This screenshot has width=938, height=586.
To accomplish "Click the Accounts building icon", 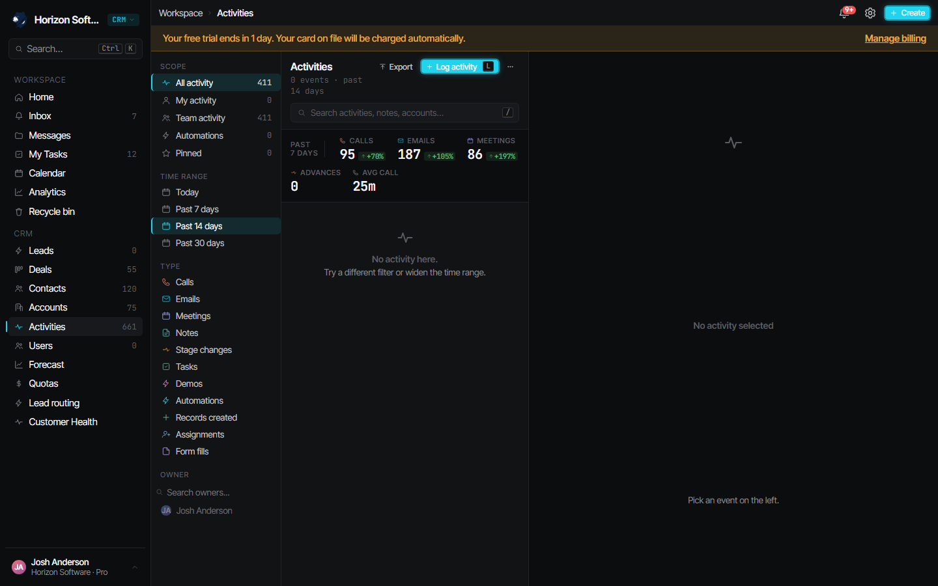I will pyautogui.click(x=19, y=307).
